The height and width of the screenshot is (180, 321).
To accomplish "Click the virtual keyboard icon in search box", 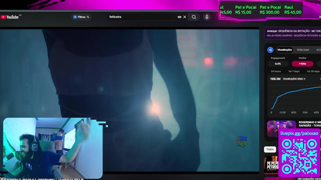I will click(x=179, y=17).
